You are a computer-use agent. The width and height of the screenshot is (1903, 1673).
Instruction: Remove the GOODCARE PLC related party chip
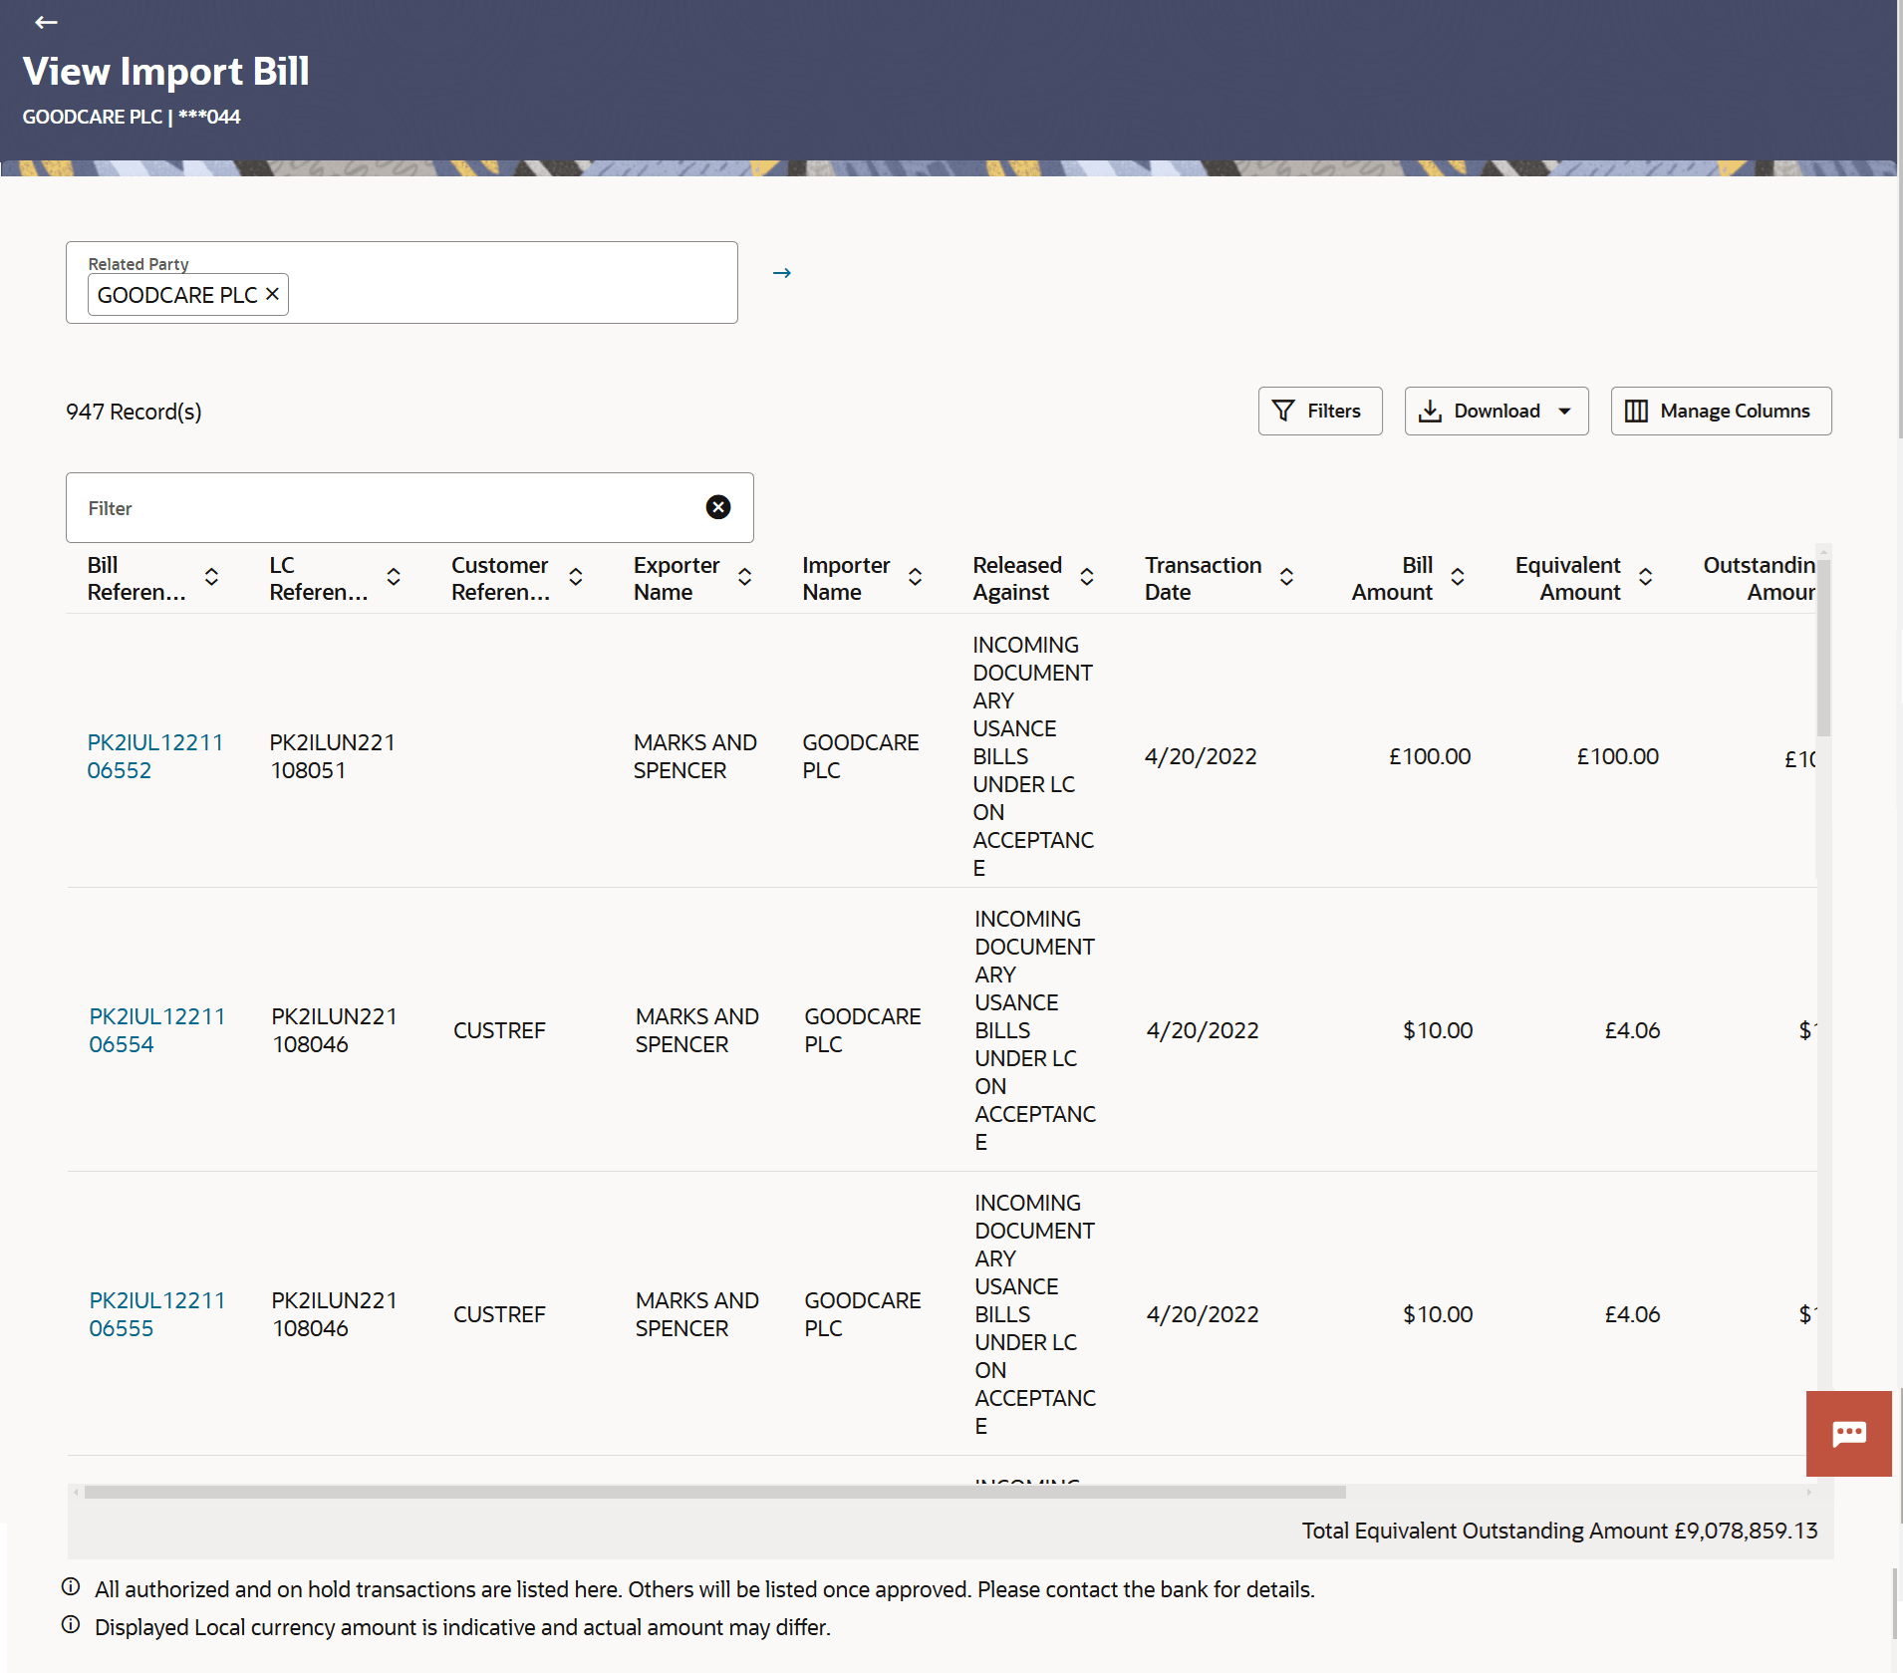click(272, 294)
